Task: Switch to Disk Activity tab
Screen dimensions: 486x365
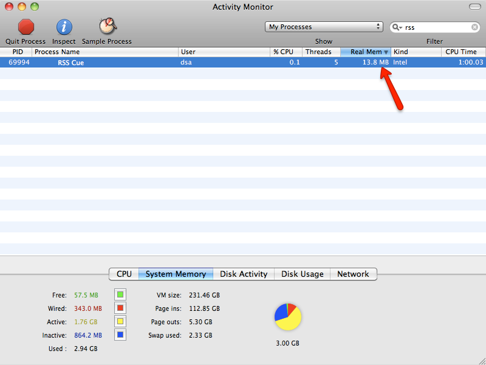Action: pyautogui.click(x=244, y=274)
